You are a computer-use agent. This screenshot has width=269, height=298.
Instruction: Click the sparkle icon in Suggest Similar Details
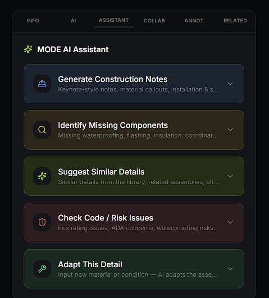pos(42,176)
